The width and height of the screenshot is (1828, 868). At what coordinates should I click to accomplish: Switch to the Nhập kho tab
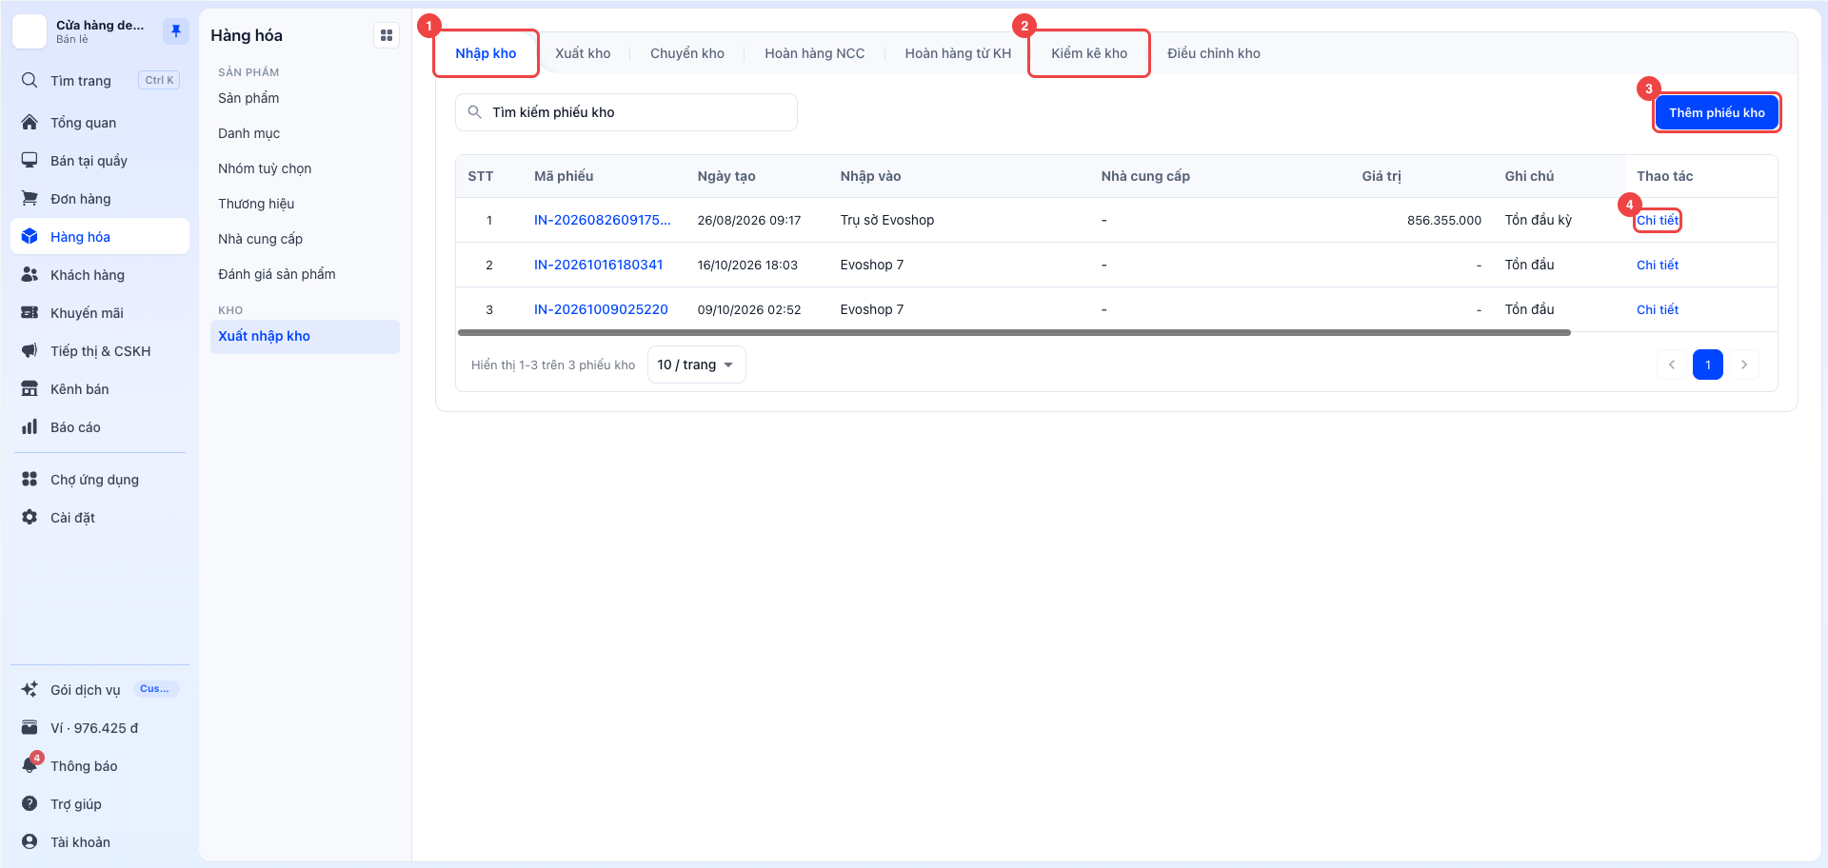click(x=486, y=53)
